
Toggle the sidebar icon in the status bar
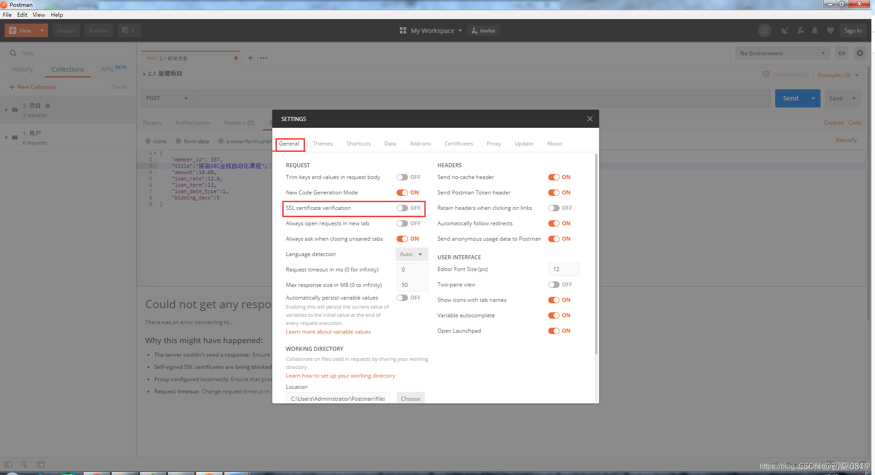[8, 465]
